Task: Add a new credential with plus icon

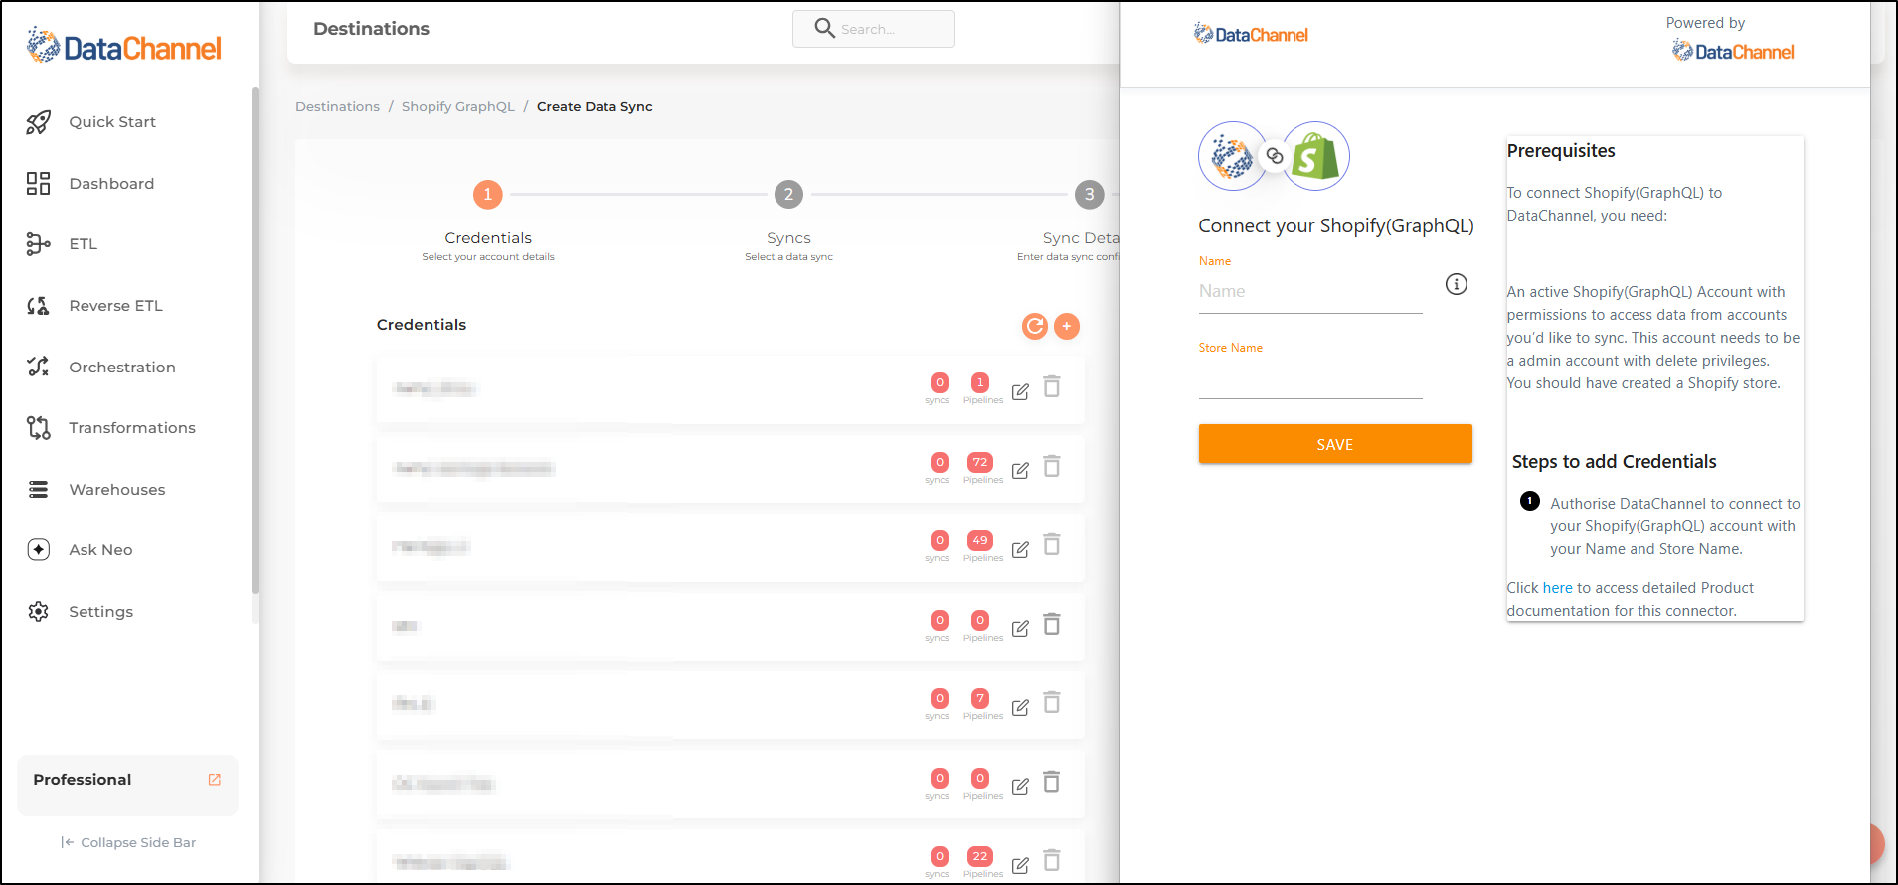Action: point(1067,326)
